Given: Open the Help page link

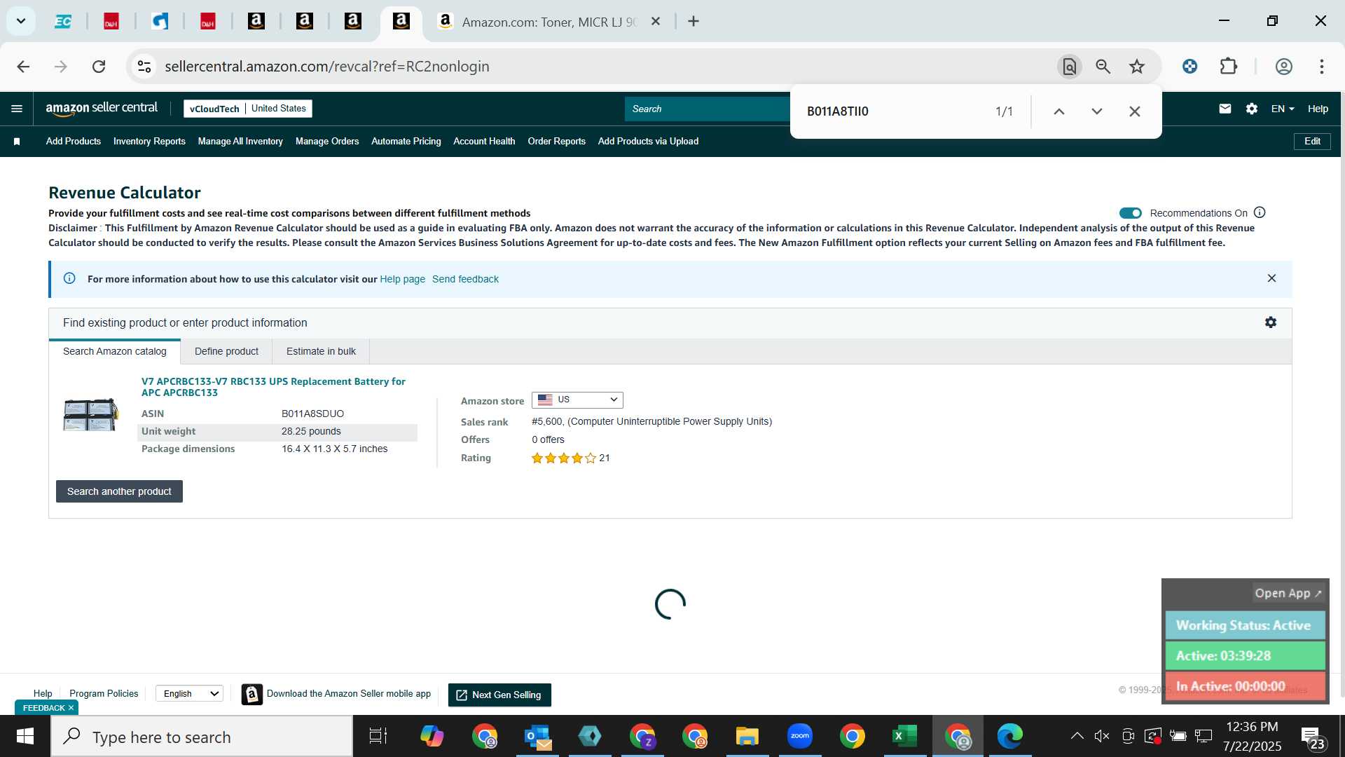Looking at the screenshot, I should tap(402, 279).
